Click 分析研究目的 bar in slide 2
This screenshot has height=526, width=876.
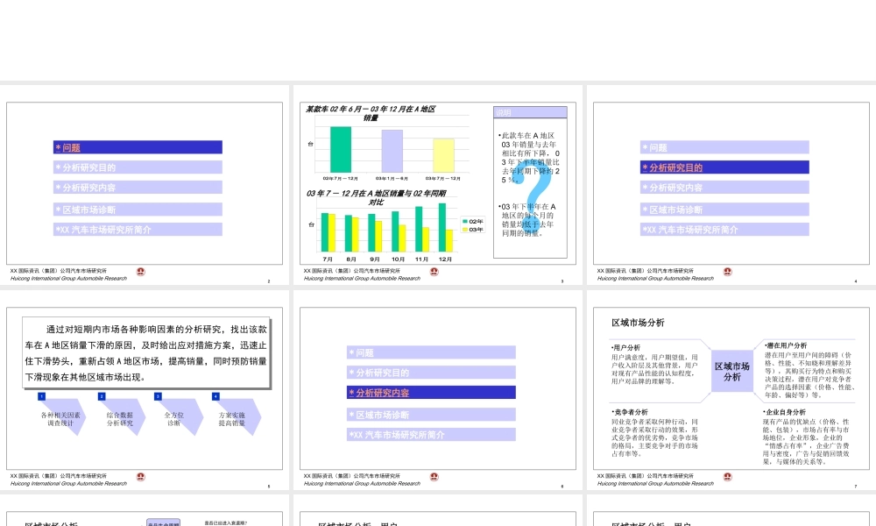tap(138, 167)
